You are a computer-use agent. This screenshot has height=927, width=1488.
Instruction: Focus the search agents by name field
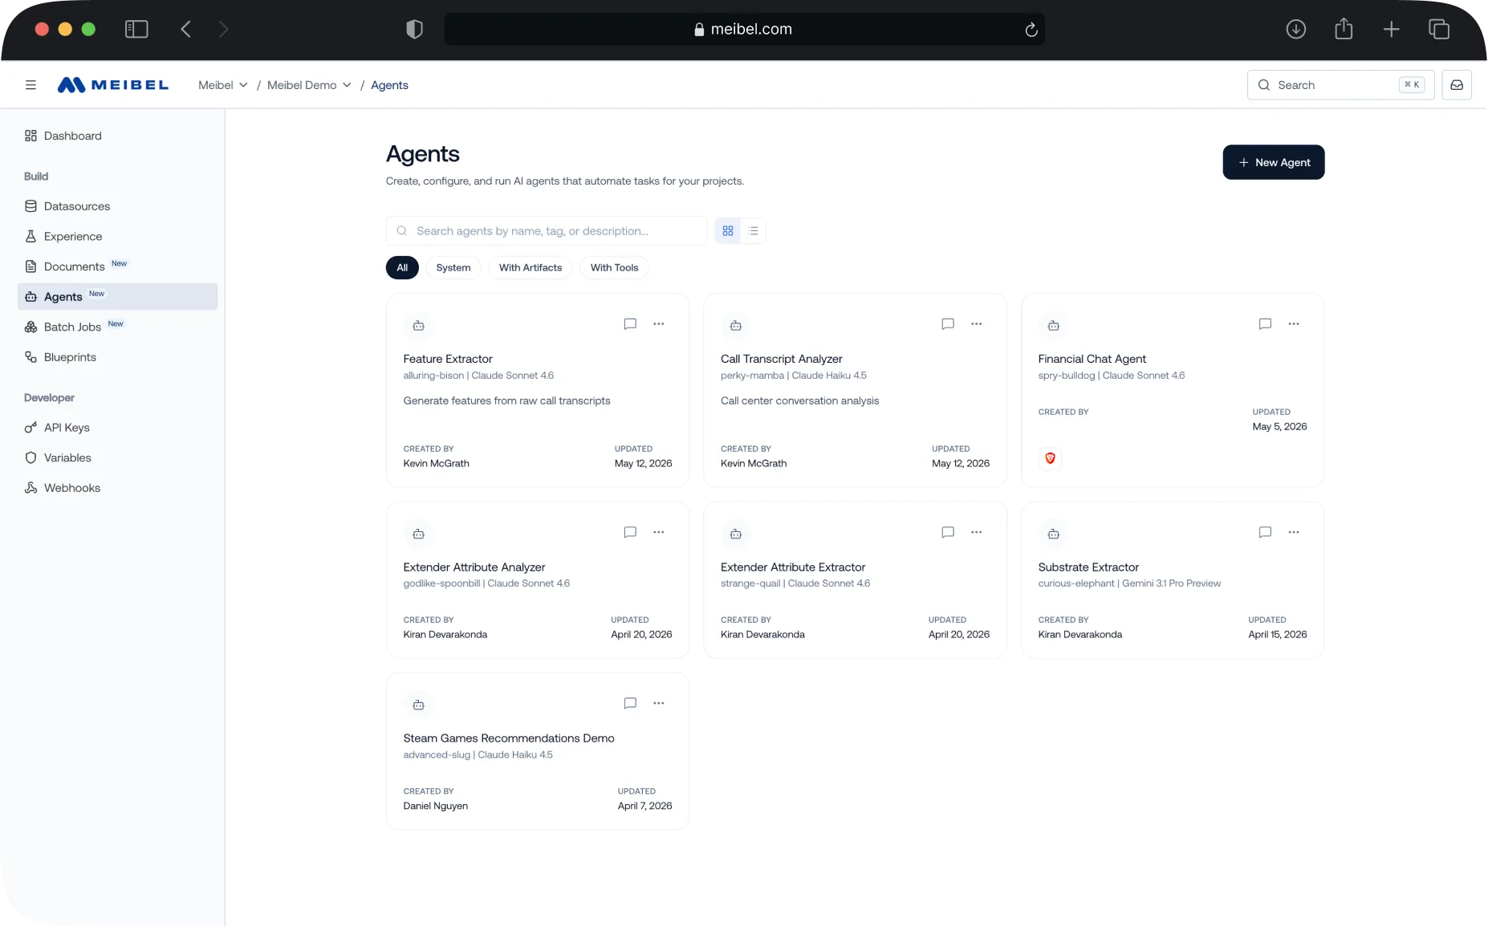tap(546, 231)
